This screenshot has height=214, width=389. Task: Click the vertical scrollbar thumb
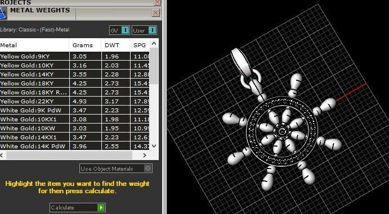(x=154, y=66)
